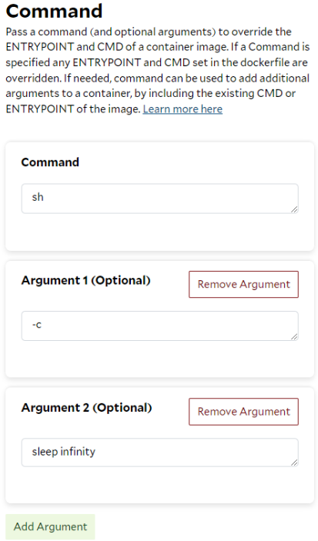Remove Argument 2 with its Remove Argument button
318x541 pixels.
point(243,412)
